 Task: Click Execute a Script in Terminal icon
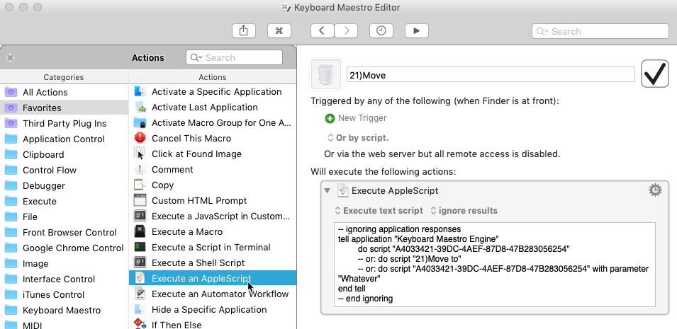(x=140, y=247)
